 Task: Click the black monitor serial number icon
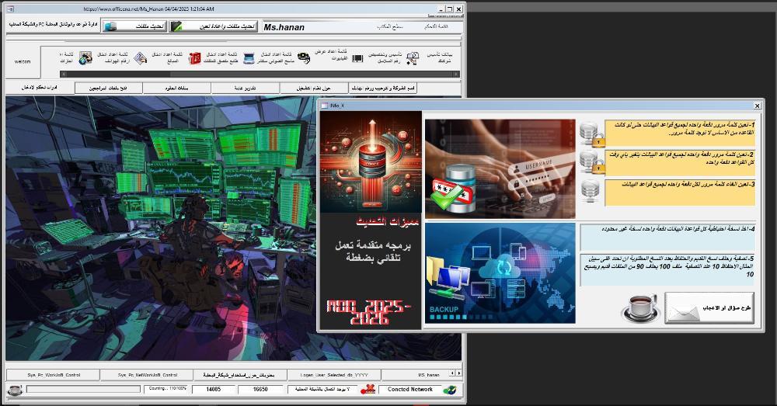tap(357, 59)
